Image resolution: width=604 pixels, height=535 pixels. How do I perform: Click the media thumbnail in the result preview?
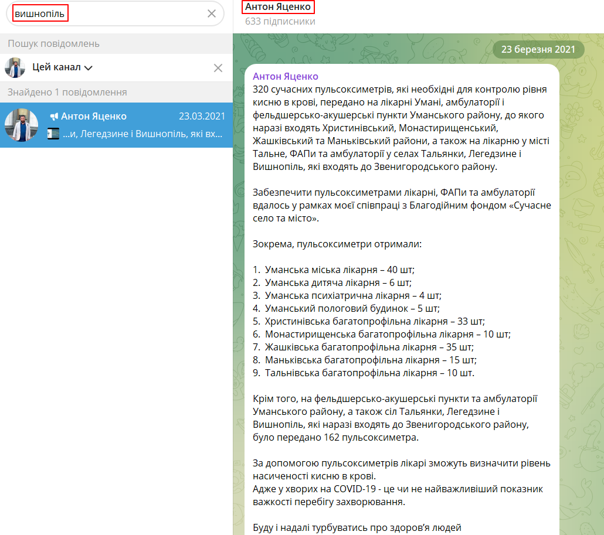tap(53, 134)
